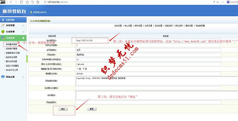Select 是 for 编辑器使用XHTML

click(78, 69)
